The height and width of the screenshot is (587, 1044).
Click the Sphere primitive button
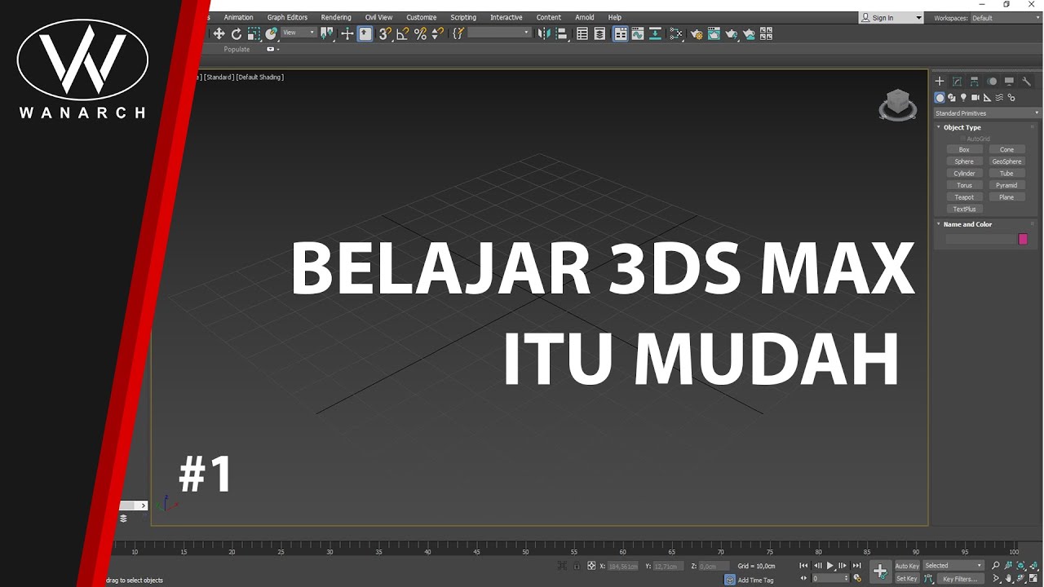click(964, 161)
